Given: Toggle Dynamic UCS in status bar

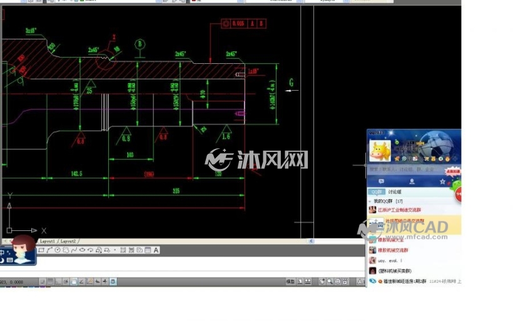Looking at the screenshot, I should [89, 282].
